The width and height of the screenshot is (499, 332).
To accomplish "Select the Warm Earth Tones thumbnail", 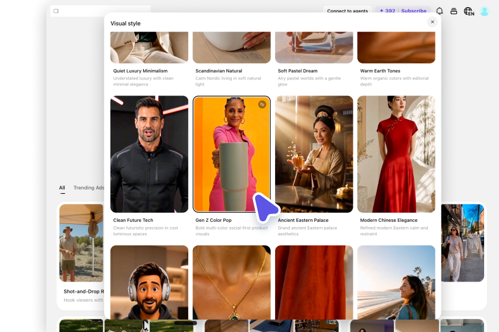I will point(396,47).
